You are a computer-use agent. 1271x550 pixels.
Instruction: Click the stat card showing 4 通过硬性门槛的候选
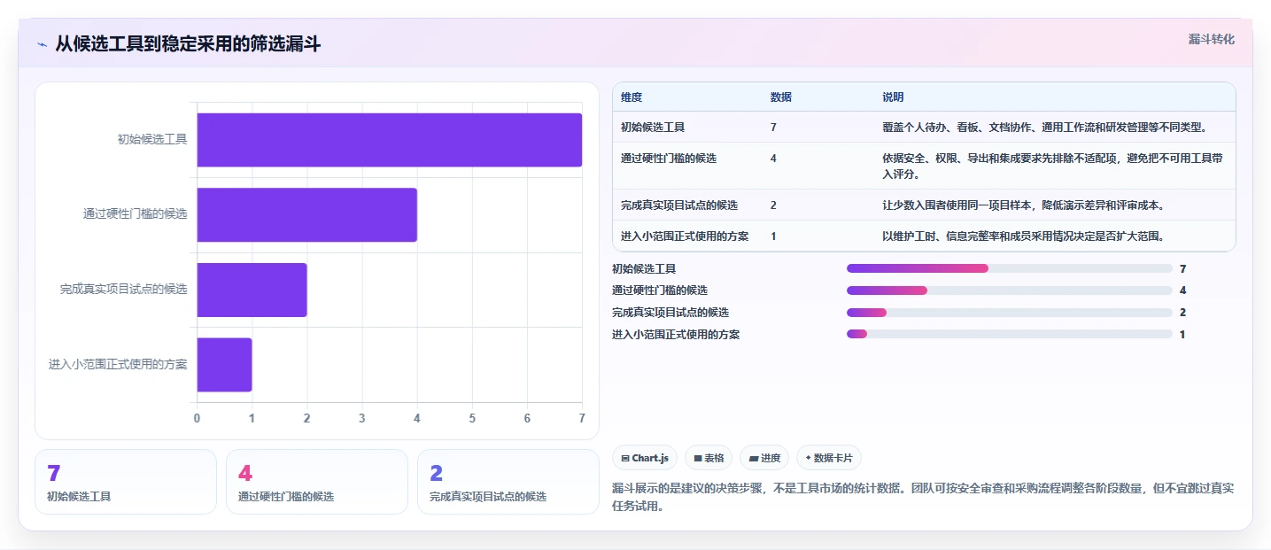coord(317,482)
